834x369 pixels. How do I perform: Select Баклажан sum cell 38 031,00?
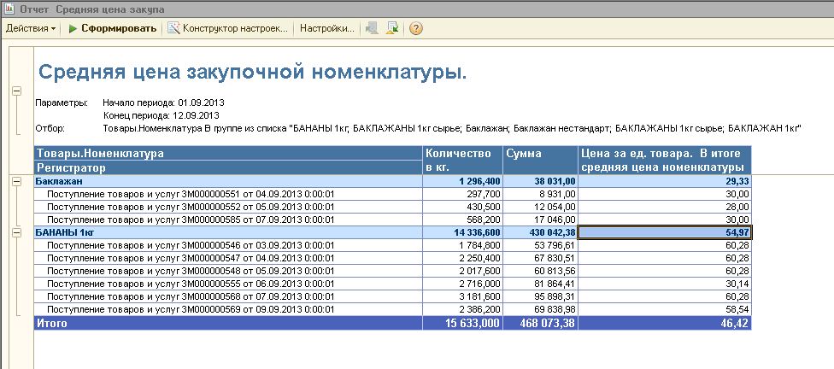pos(540,181)
